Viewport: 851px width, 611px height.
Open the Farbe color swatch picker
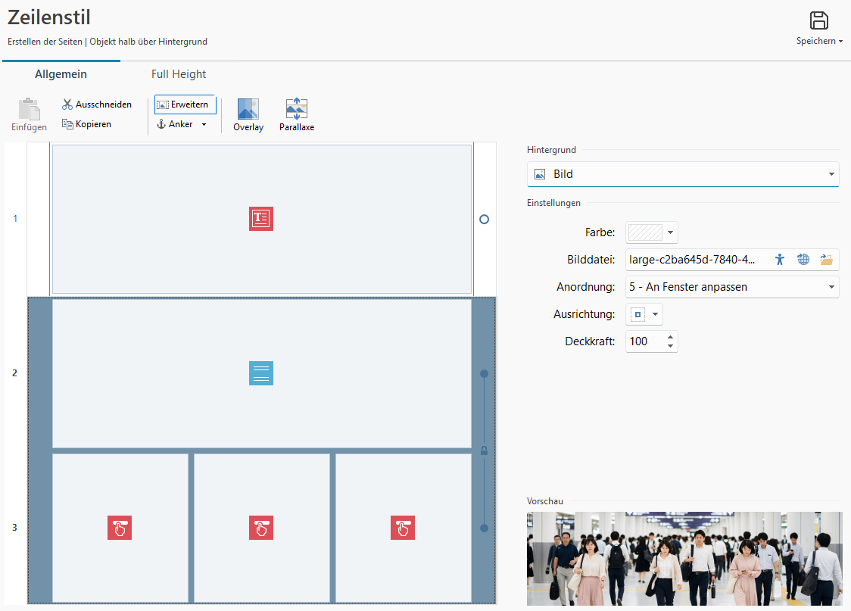(x=651, y=232)
